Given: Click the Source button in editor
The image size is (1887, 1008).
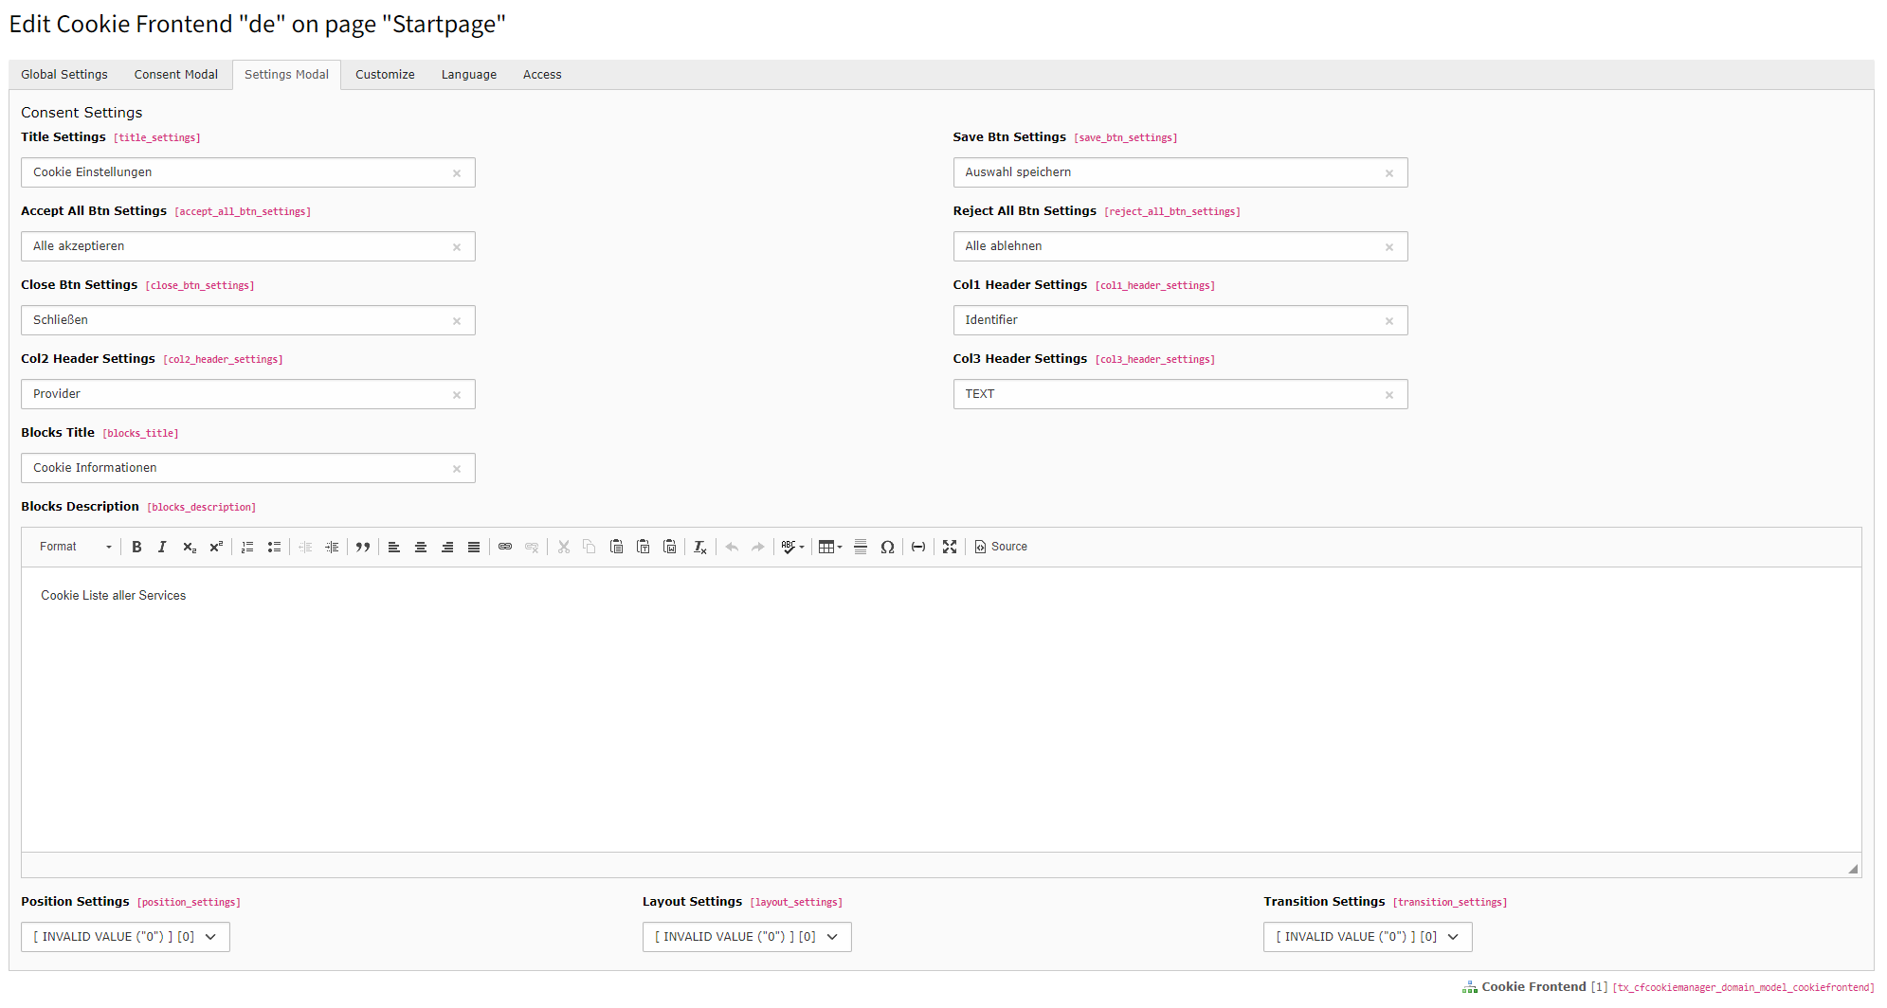Looking at the screenshot, I should (1001, 547).
